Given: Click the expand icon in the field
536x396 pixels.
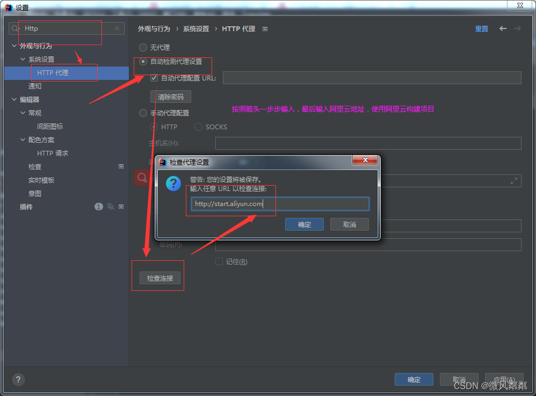Looking at the screenshot, I should [x=514, y=181].
